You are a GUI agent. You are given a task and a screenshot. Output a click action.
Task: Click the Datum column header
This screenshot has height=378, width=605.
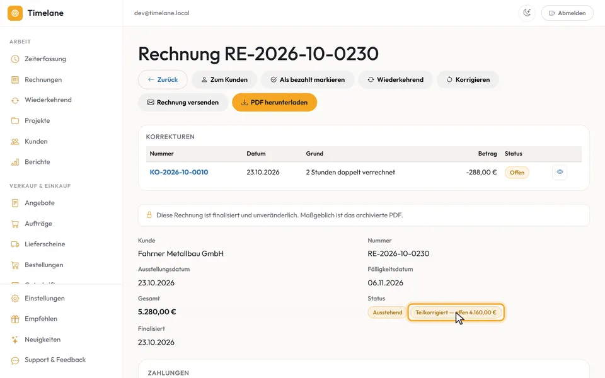tap(256, 154)
